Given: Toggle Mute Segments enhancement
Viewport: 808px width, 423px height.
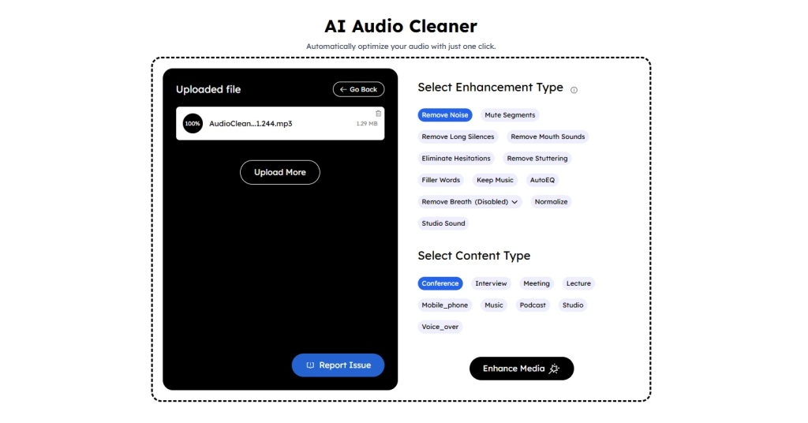Looking at the screenshot, I should (x=510, y=115).
